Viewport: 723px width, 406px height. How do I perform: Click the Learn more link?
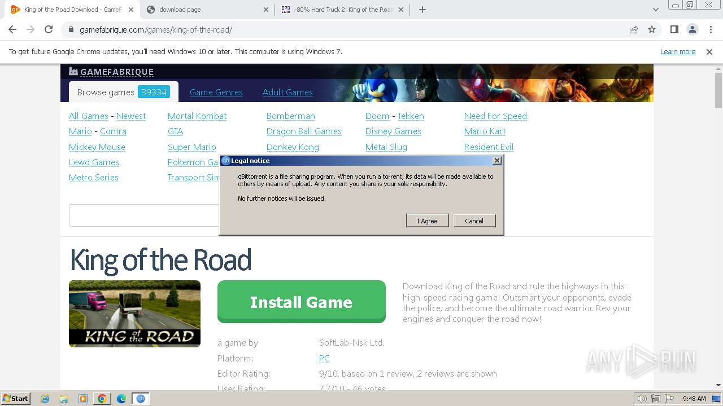pos(678,52)
